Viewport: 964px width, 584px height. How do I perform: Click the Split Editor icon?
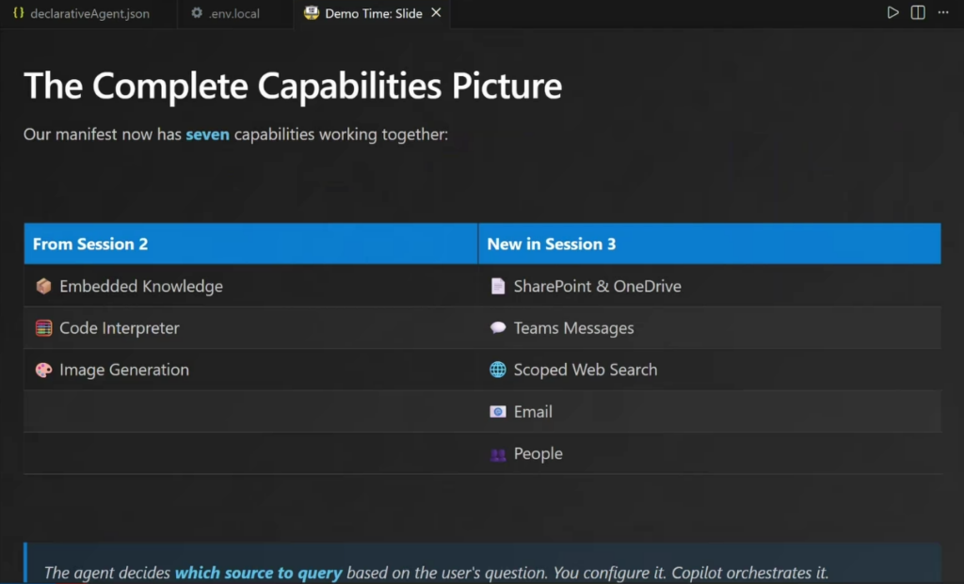coord(918,13)
